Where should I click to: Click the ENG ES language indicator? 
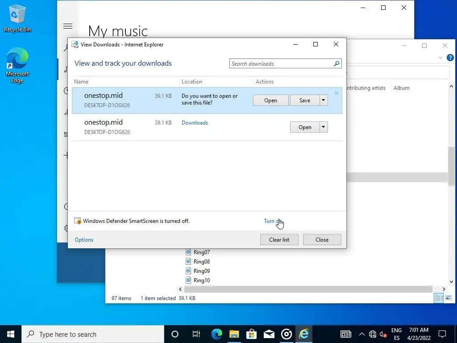click(x=396, y=334)
